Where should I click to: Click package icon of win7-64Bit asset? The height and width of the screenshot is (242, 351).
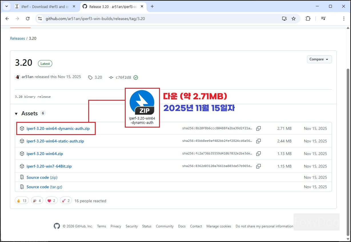tap(22, 166)
